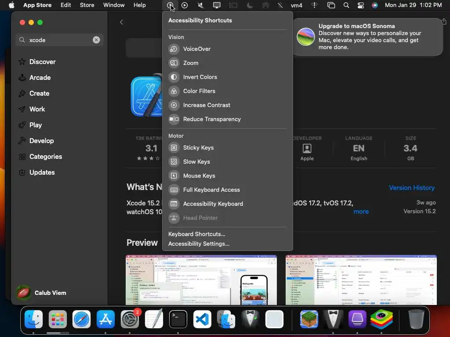Open Safari from the Dock
This screenshot has width=450, height=337.
pyautogui.click(x=81, y=319)
